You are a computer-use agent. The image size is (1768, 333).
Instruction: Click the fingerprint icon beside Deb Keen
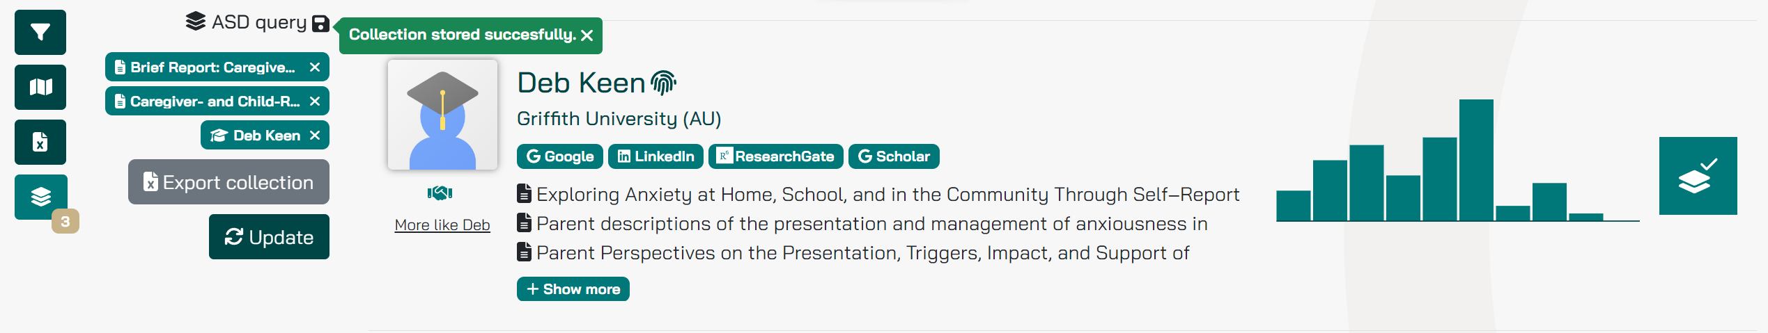click(663, 83)
